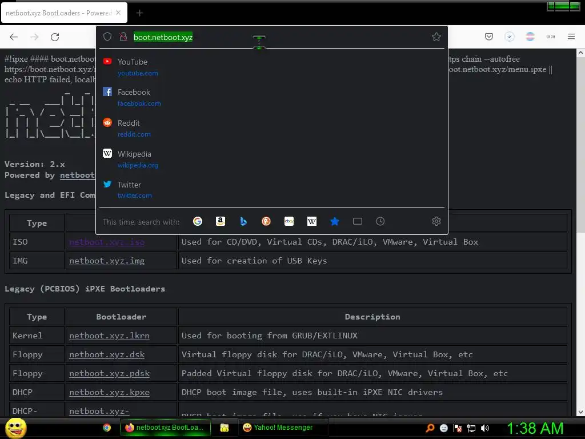Launch Chrome from the taskbar

coord(107,428)
